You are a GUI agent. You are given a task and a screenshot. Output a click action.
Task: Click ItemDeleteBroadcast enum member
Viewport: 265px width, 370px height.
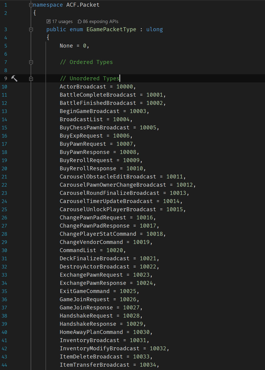click(x=91, y=357)
